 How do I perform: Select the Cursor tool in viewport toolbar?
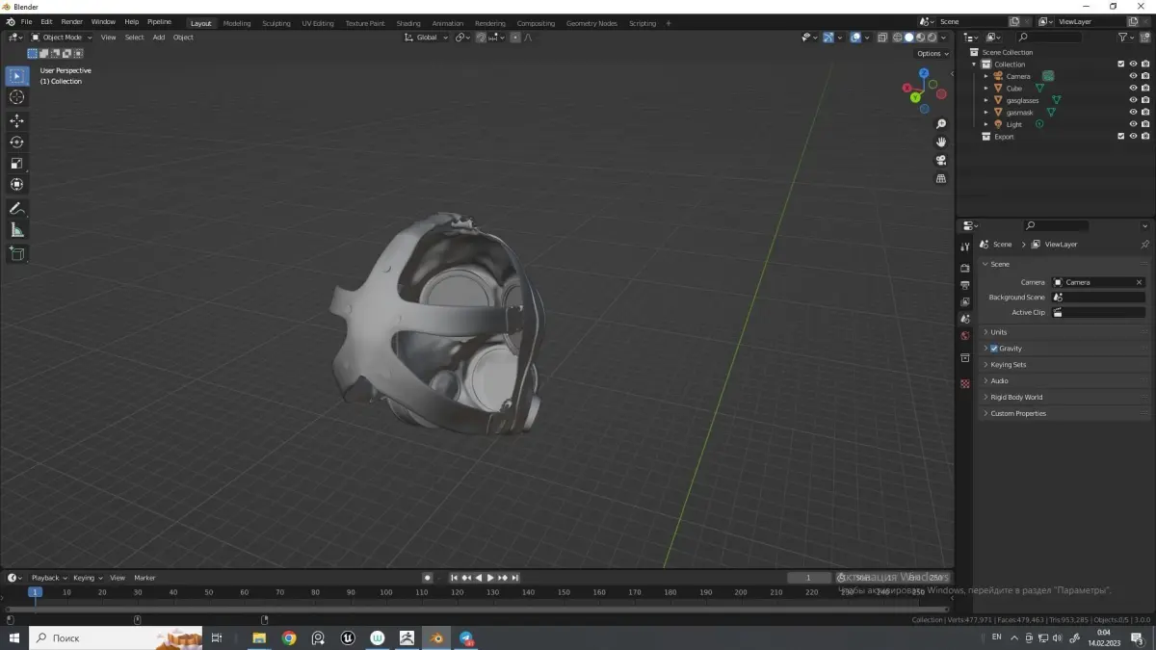point(16,97)
